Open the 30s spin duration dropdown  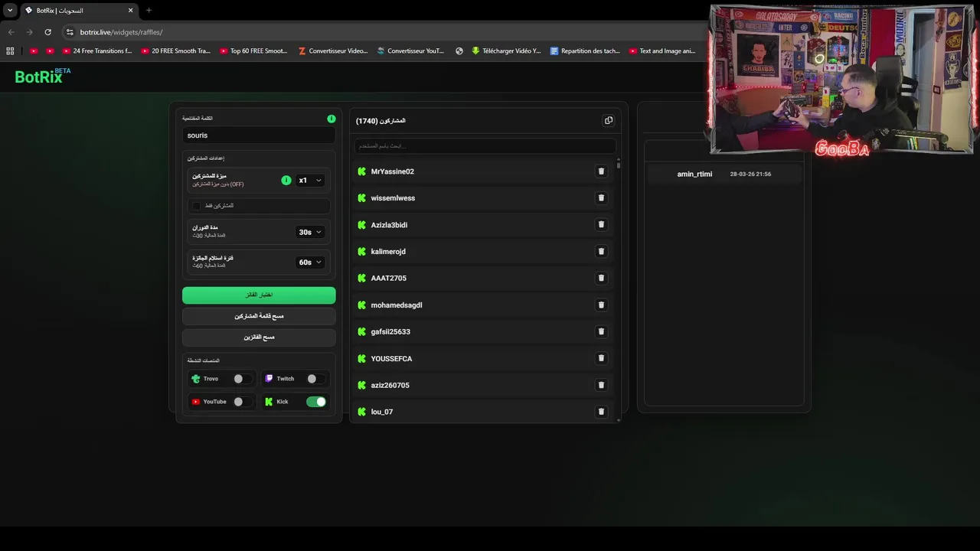click(310, 232)
